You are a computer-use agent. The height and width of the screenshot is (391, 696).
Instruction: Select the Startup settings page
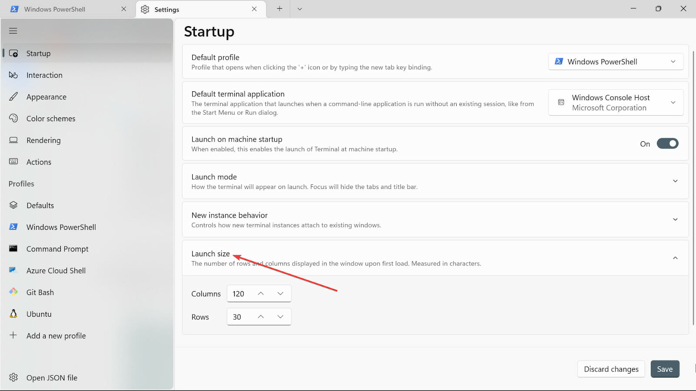pos(87,53)
